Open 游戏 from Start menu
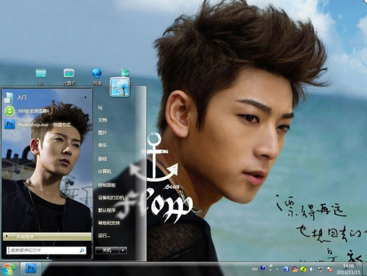The height and width of the screenshot is (276, 367). click(x=103, y=159)
